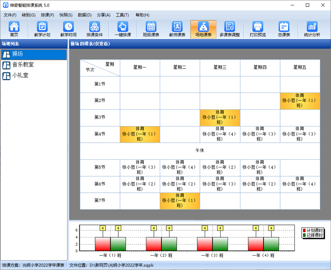The image size is (331, 270).
Task: Open the 文件(F) menu
Action: coord(10,15)
